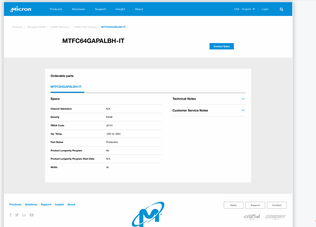
Task: Click the Chipset Validation label
Action: click(x=61, y=109)
